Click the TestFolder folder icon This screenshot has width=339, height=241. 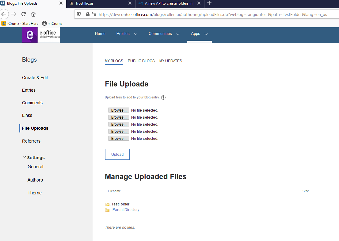tap(107, 205)
